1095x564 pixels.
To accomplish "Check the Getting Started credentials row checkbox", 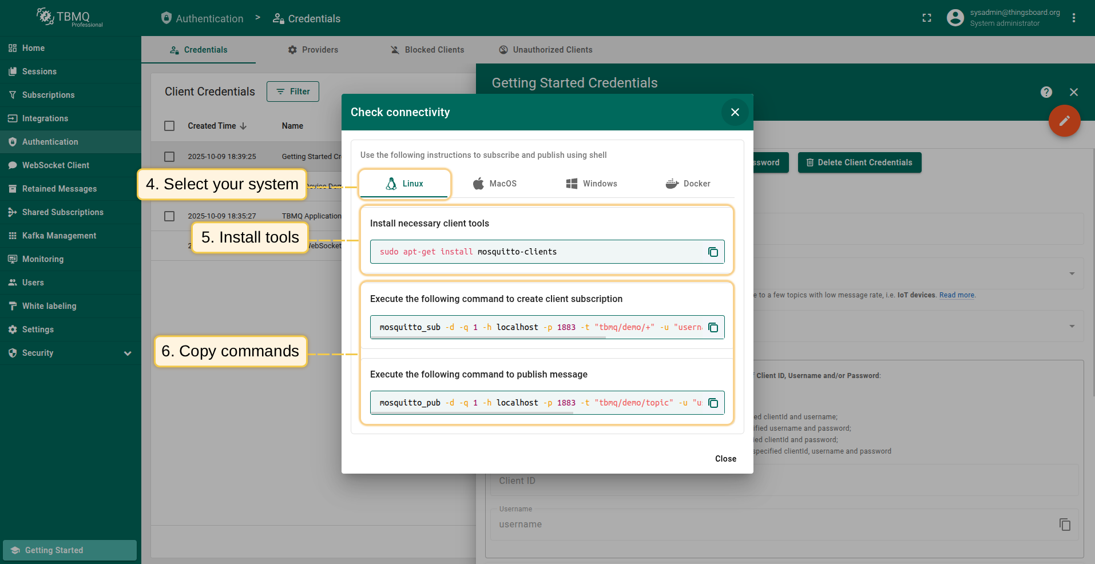I will tap(169, 157).
